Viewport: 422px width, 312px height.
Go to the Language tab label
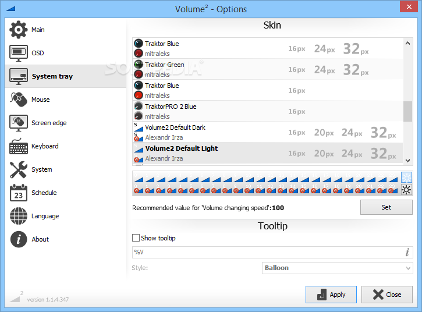45,216
